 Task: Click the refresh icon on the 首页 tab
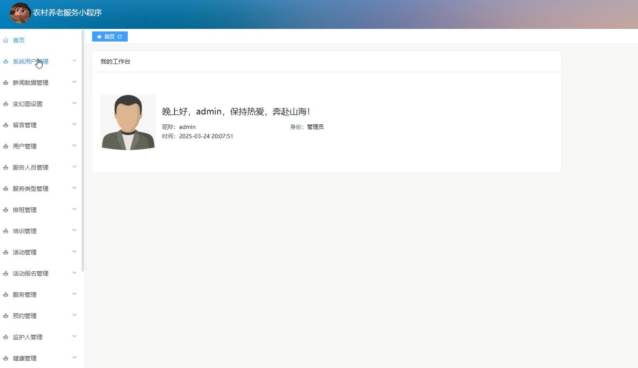point(120,36)
